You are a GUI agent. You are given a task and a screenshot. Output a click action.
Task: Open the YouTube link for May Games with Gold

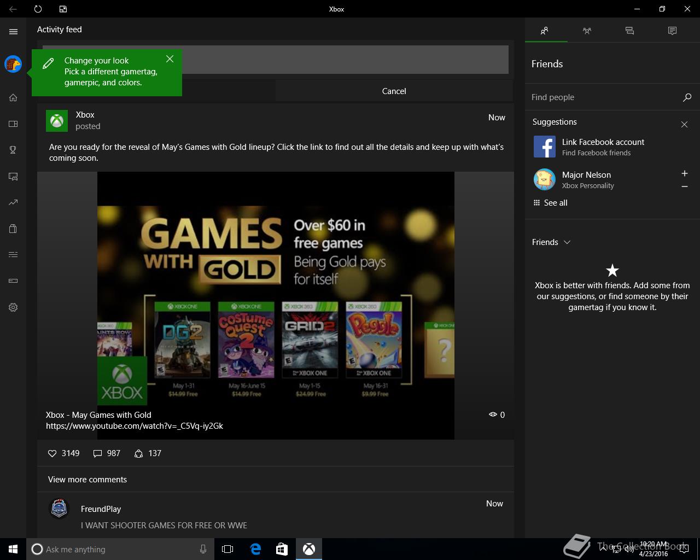(x=135, y=426)
